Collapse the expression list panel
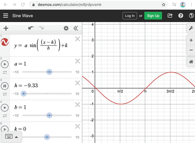The width and height of the screenshot is (195, 143). [x=76, y=28]
